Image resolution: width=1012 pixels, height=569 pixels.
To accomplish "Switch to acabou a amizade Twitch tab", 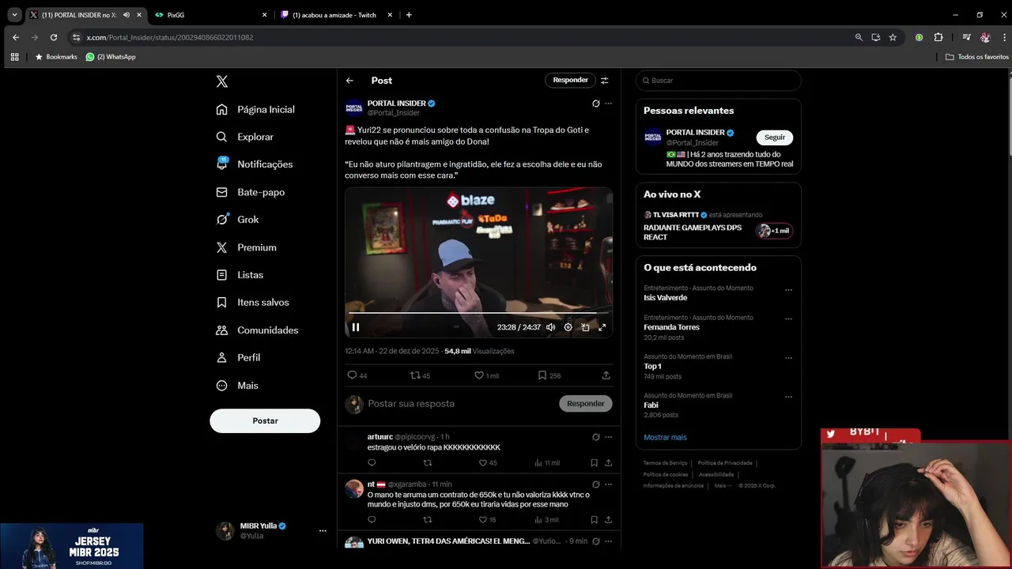I will pyautogui.click(x=334, y=15).
